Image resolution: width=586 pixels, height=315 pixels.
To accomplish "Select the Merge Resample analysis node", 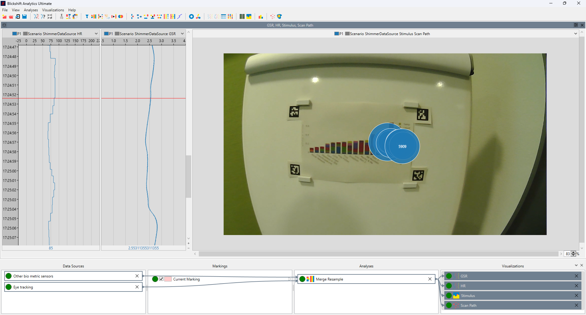I will (329, 279).
